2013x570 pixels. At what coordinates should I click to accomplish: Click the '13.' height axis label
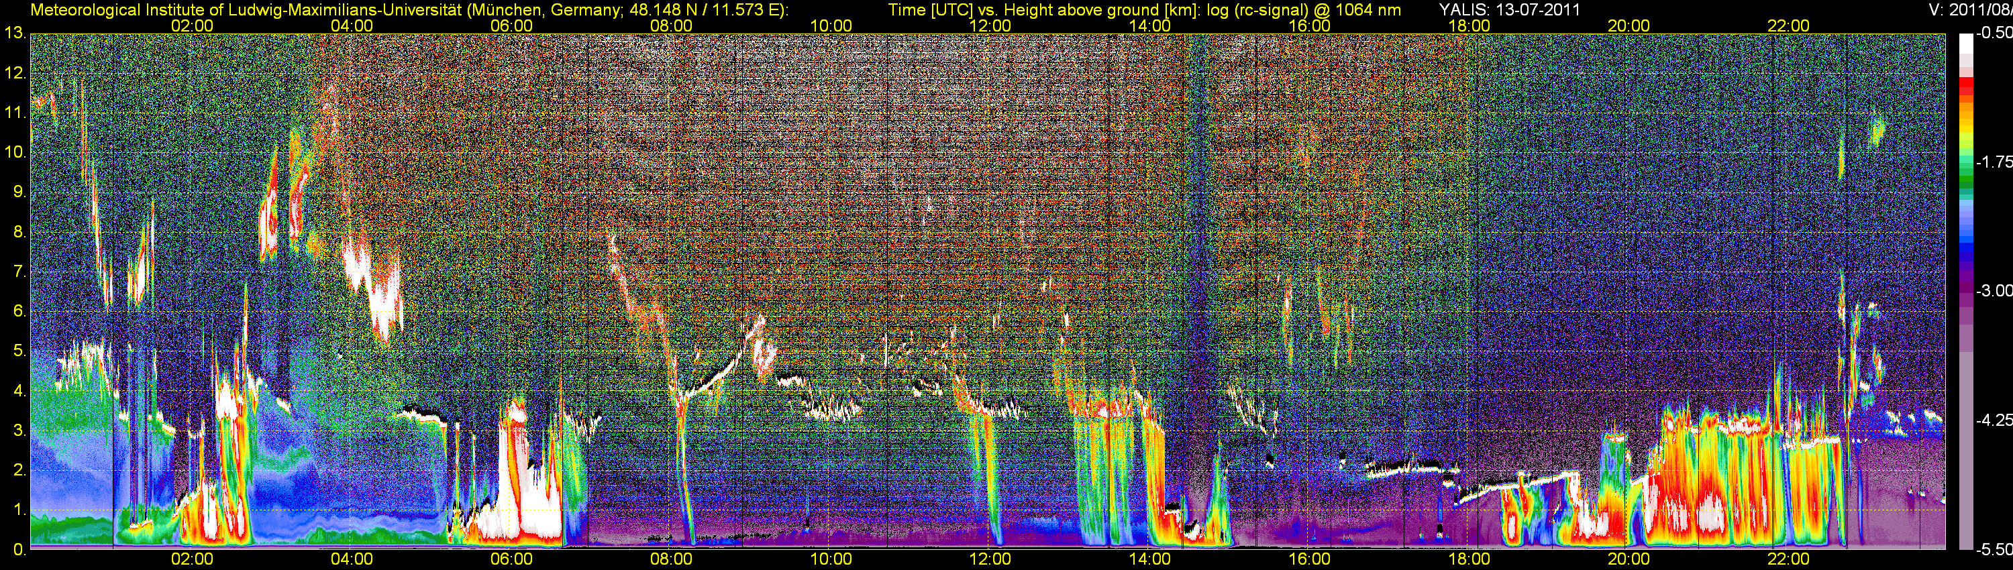[15, 34]
